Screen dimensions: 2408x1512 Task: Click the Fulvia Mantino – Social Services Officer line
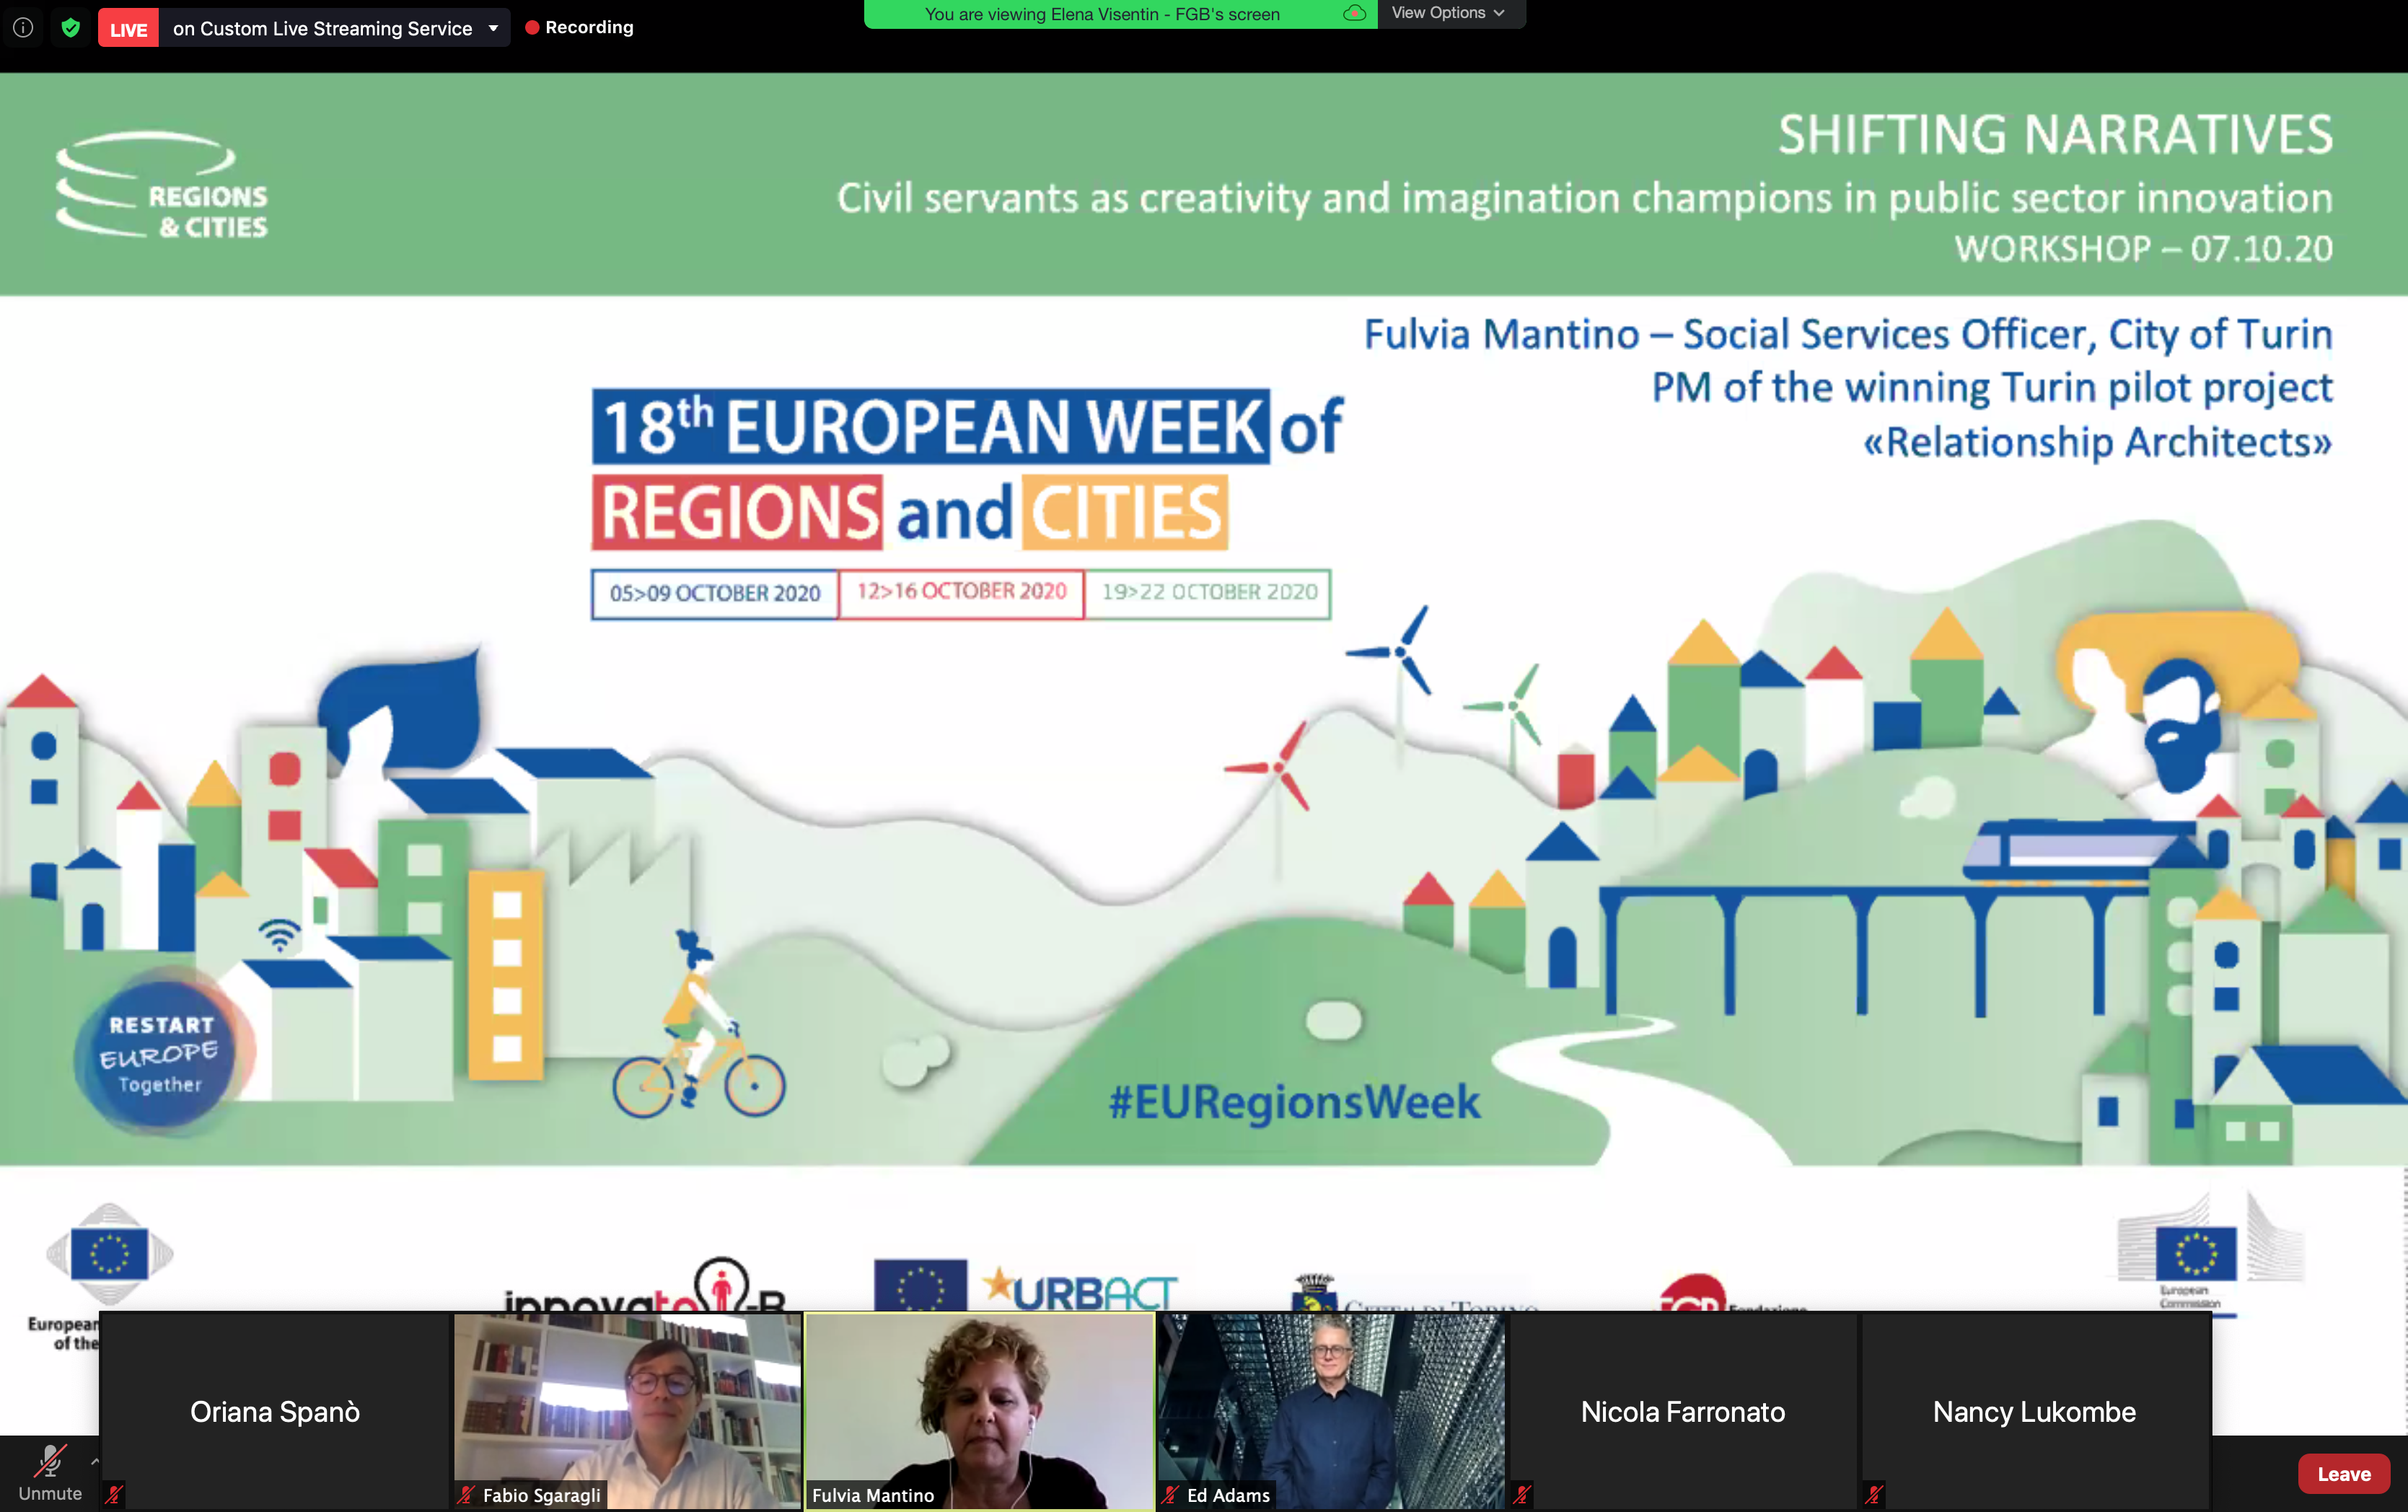click(1848, 334)
